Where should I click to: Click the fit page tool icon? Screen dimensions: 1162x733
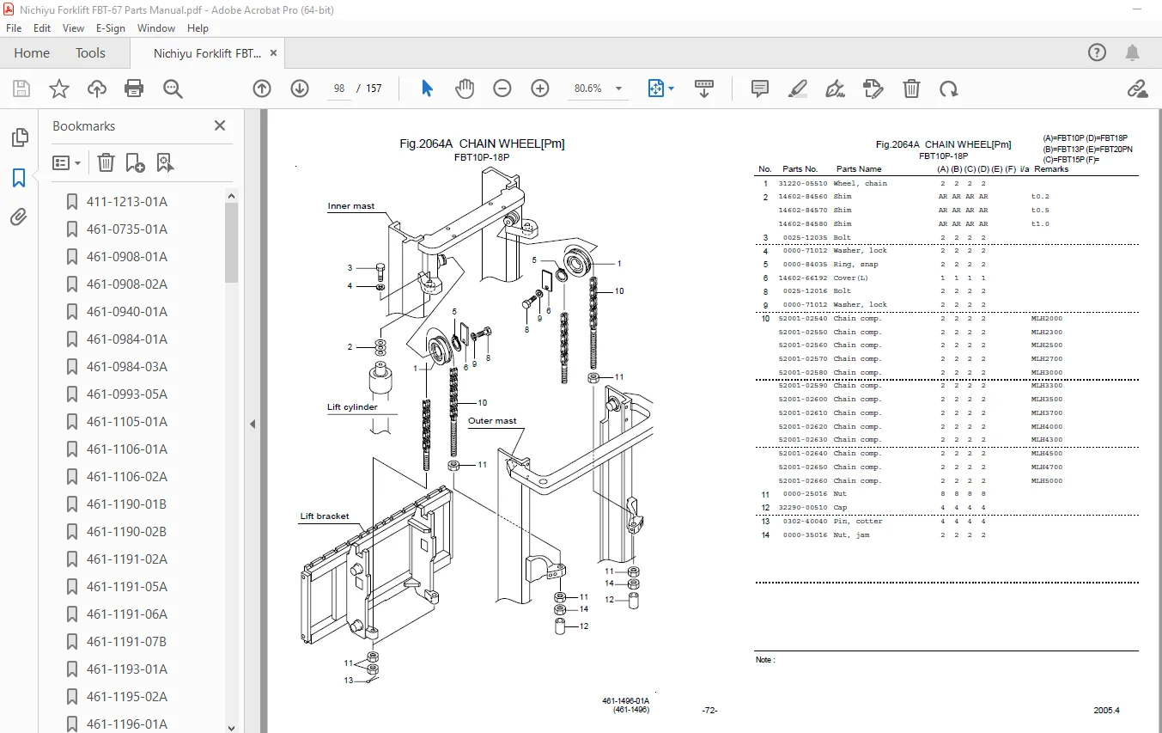pyautogui.click(x=655, y=89)
